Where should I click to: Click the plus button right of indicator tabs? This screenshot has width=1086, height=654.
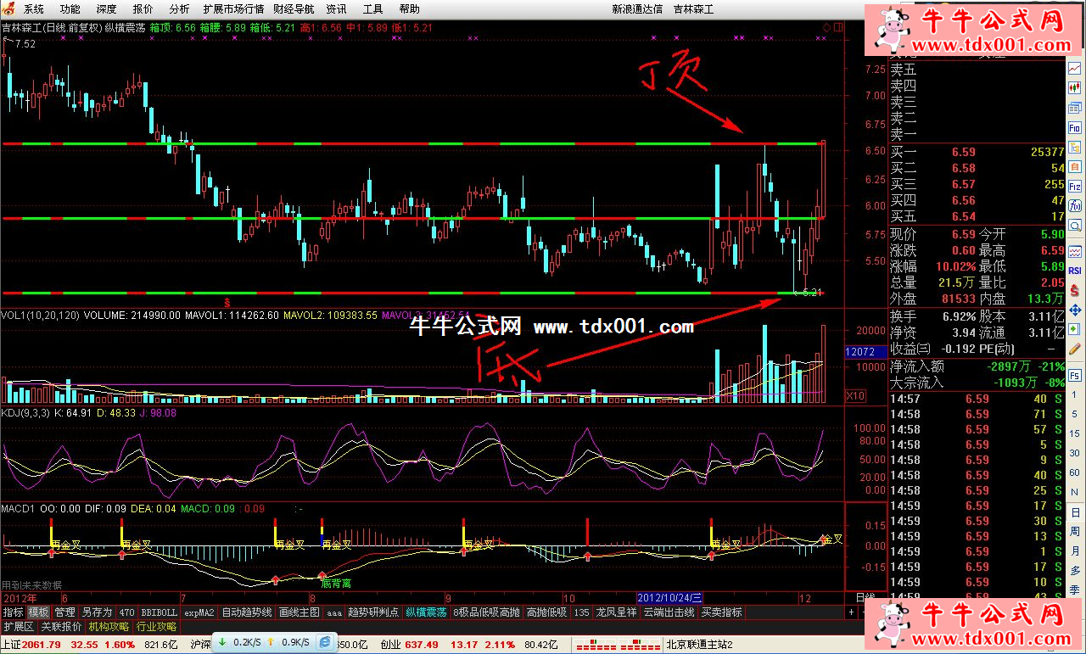(x=851, y=612)
